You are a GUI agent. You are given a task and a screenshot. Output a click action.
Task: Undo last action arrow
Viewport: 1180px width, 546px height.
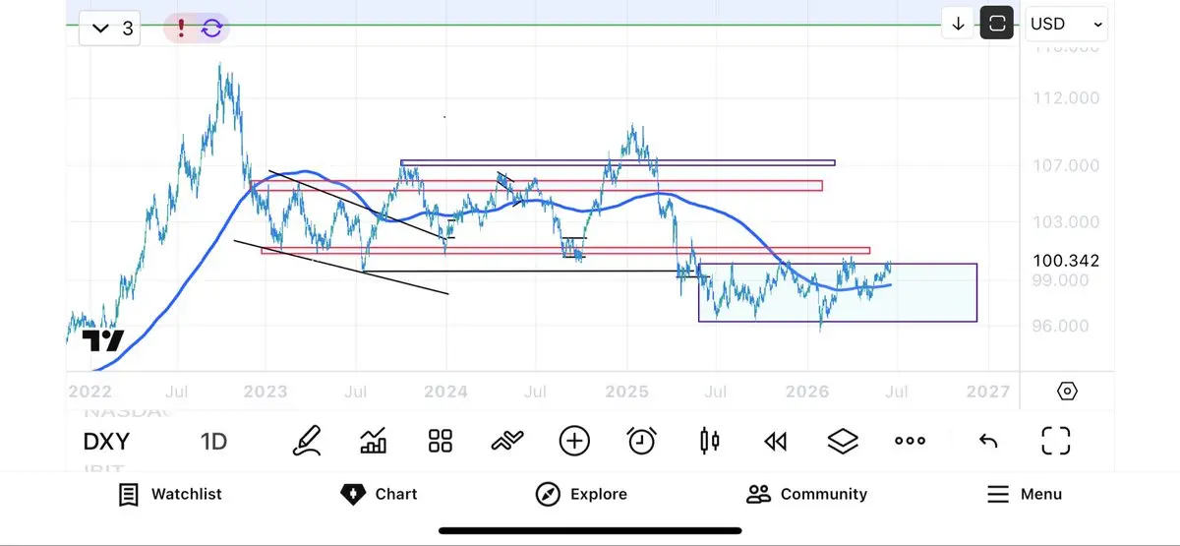click(988, 441)
